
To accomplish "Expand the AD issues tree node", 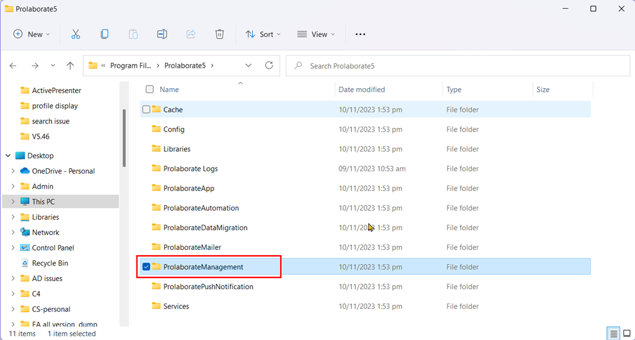I will [x=13, y=279].
